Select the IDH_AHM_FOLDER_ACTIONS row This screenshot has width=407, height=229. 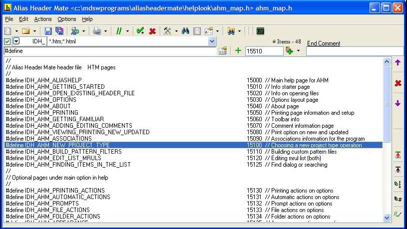[x=194, y=217]
